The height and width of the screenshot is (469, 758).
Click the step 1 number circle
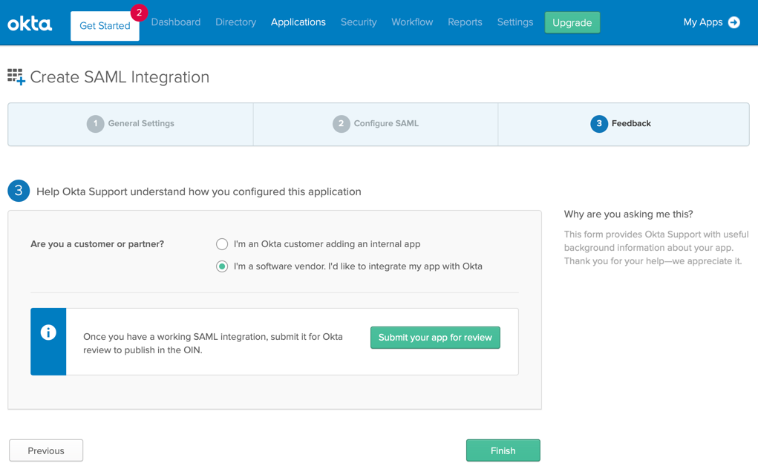pyautogui.click(x=95, y=124)
